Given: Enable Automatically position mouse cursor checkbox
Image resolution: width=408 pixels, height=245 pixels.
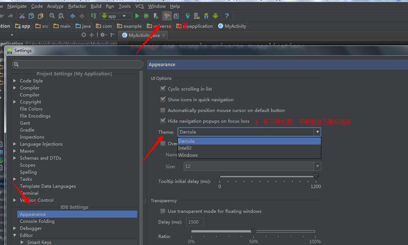Looking at the screenshot, I should (163, 110).
